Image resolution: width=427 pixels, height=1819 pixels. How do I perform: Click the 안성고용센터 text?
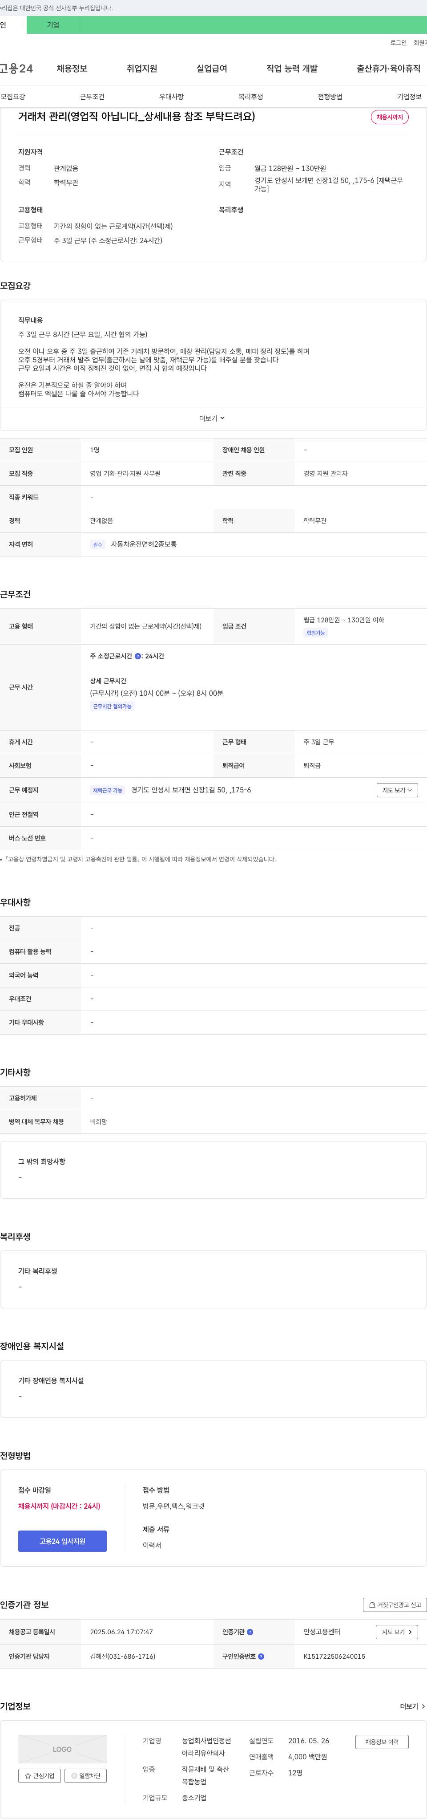(x=322, y=1632)
